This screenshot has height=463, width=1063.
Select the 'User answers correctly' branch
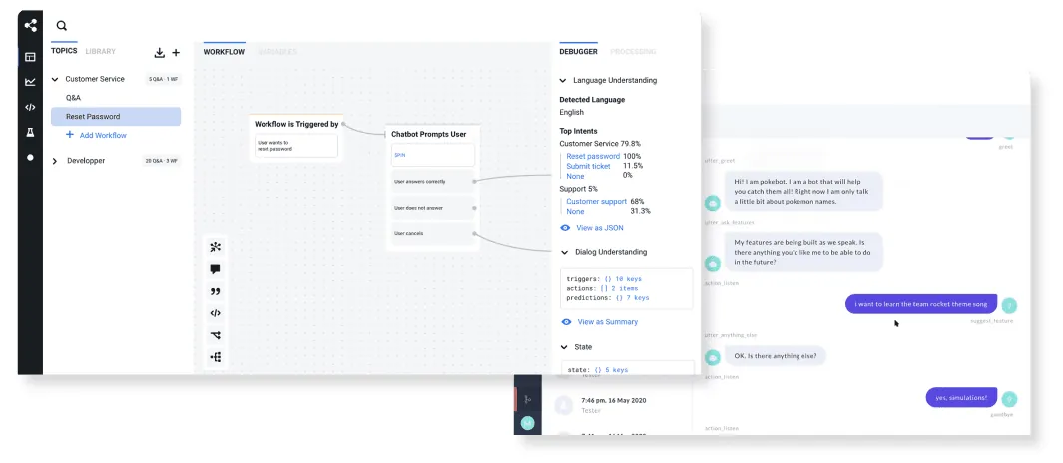[434, 182]
